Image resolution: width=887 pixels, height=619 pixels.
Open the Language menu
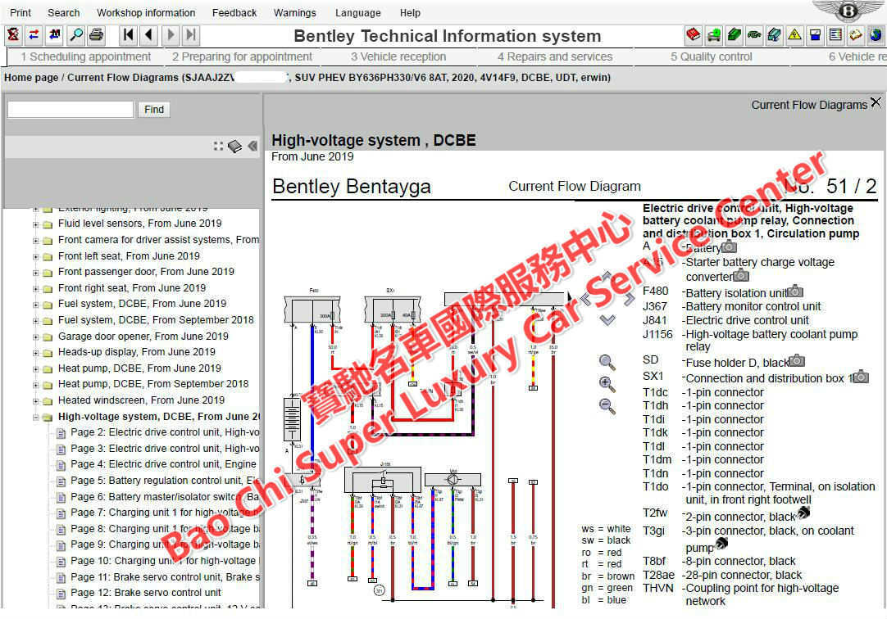click(x=357, y=12)
